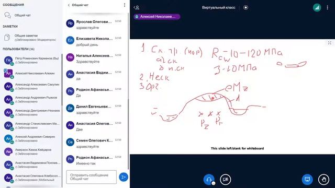This screenshot has width=335, height=188.
Task: Select user Анастасия Олеговна in user list
Action: [x=32, y=178]
